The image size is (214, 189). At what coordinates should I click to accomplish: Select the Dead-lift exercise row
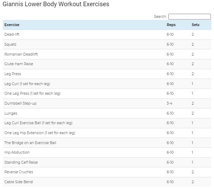[107, 35]
